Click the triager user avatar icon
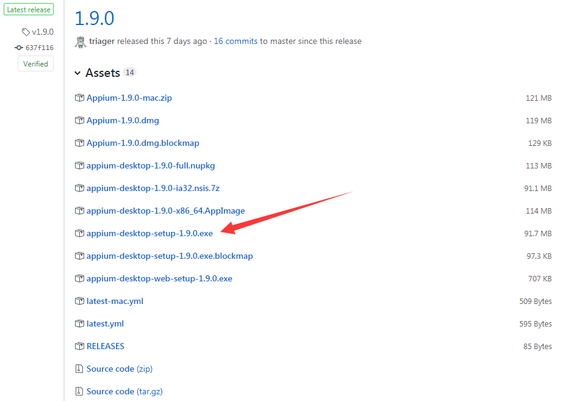563x401 pixels. (81, 42)
